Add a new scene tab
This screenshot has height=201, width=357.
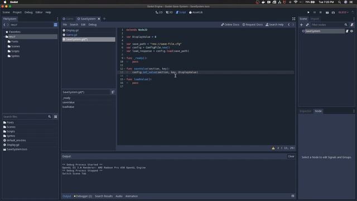pos(104,18)
